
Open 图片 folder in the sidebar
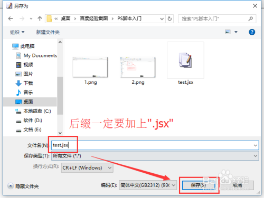24,74
